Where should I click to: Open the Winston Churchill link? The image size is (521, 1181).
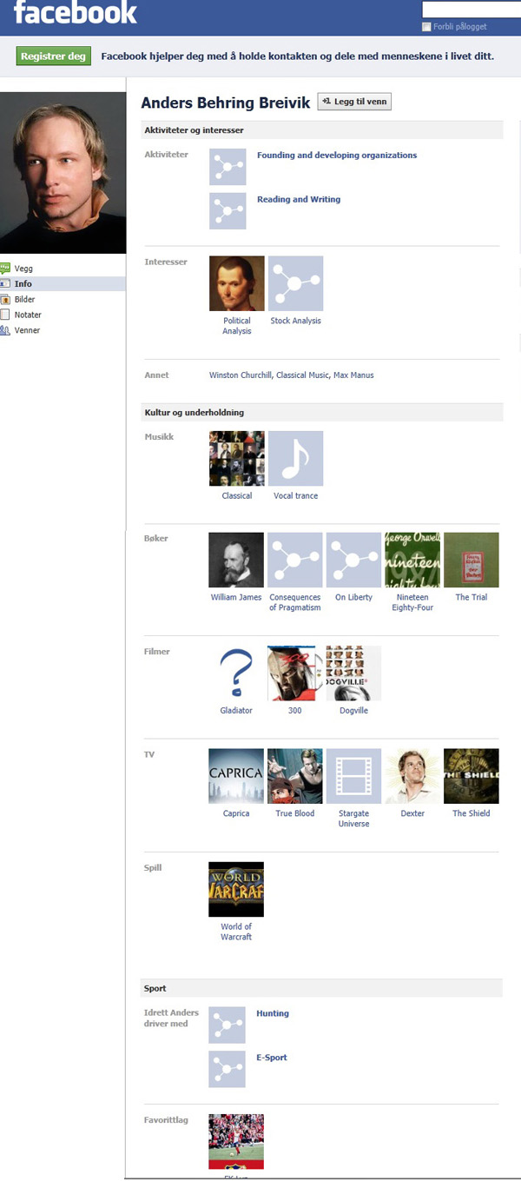[241, 375]
